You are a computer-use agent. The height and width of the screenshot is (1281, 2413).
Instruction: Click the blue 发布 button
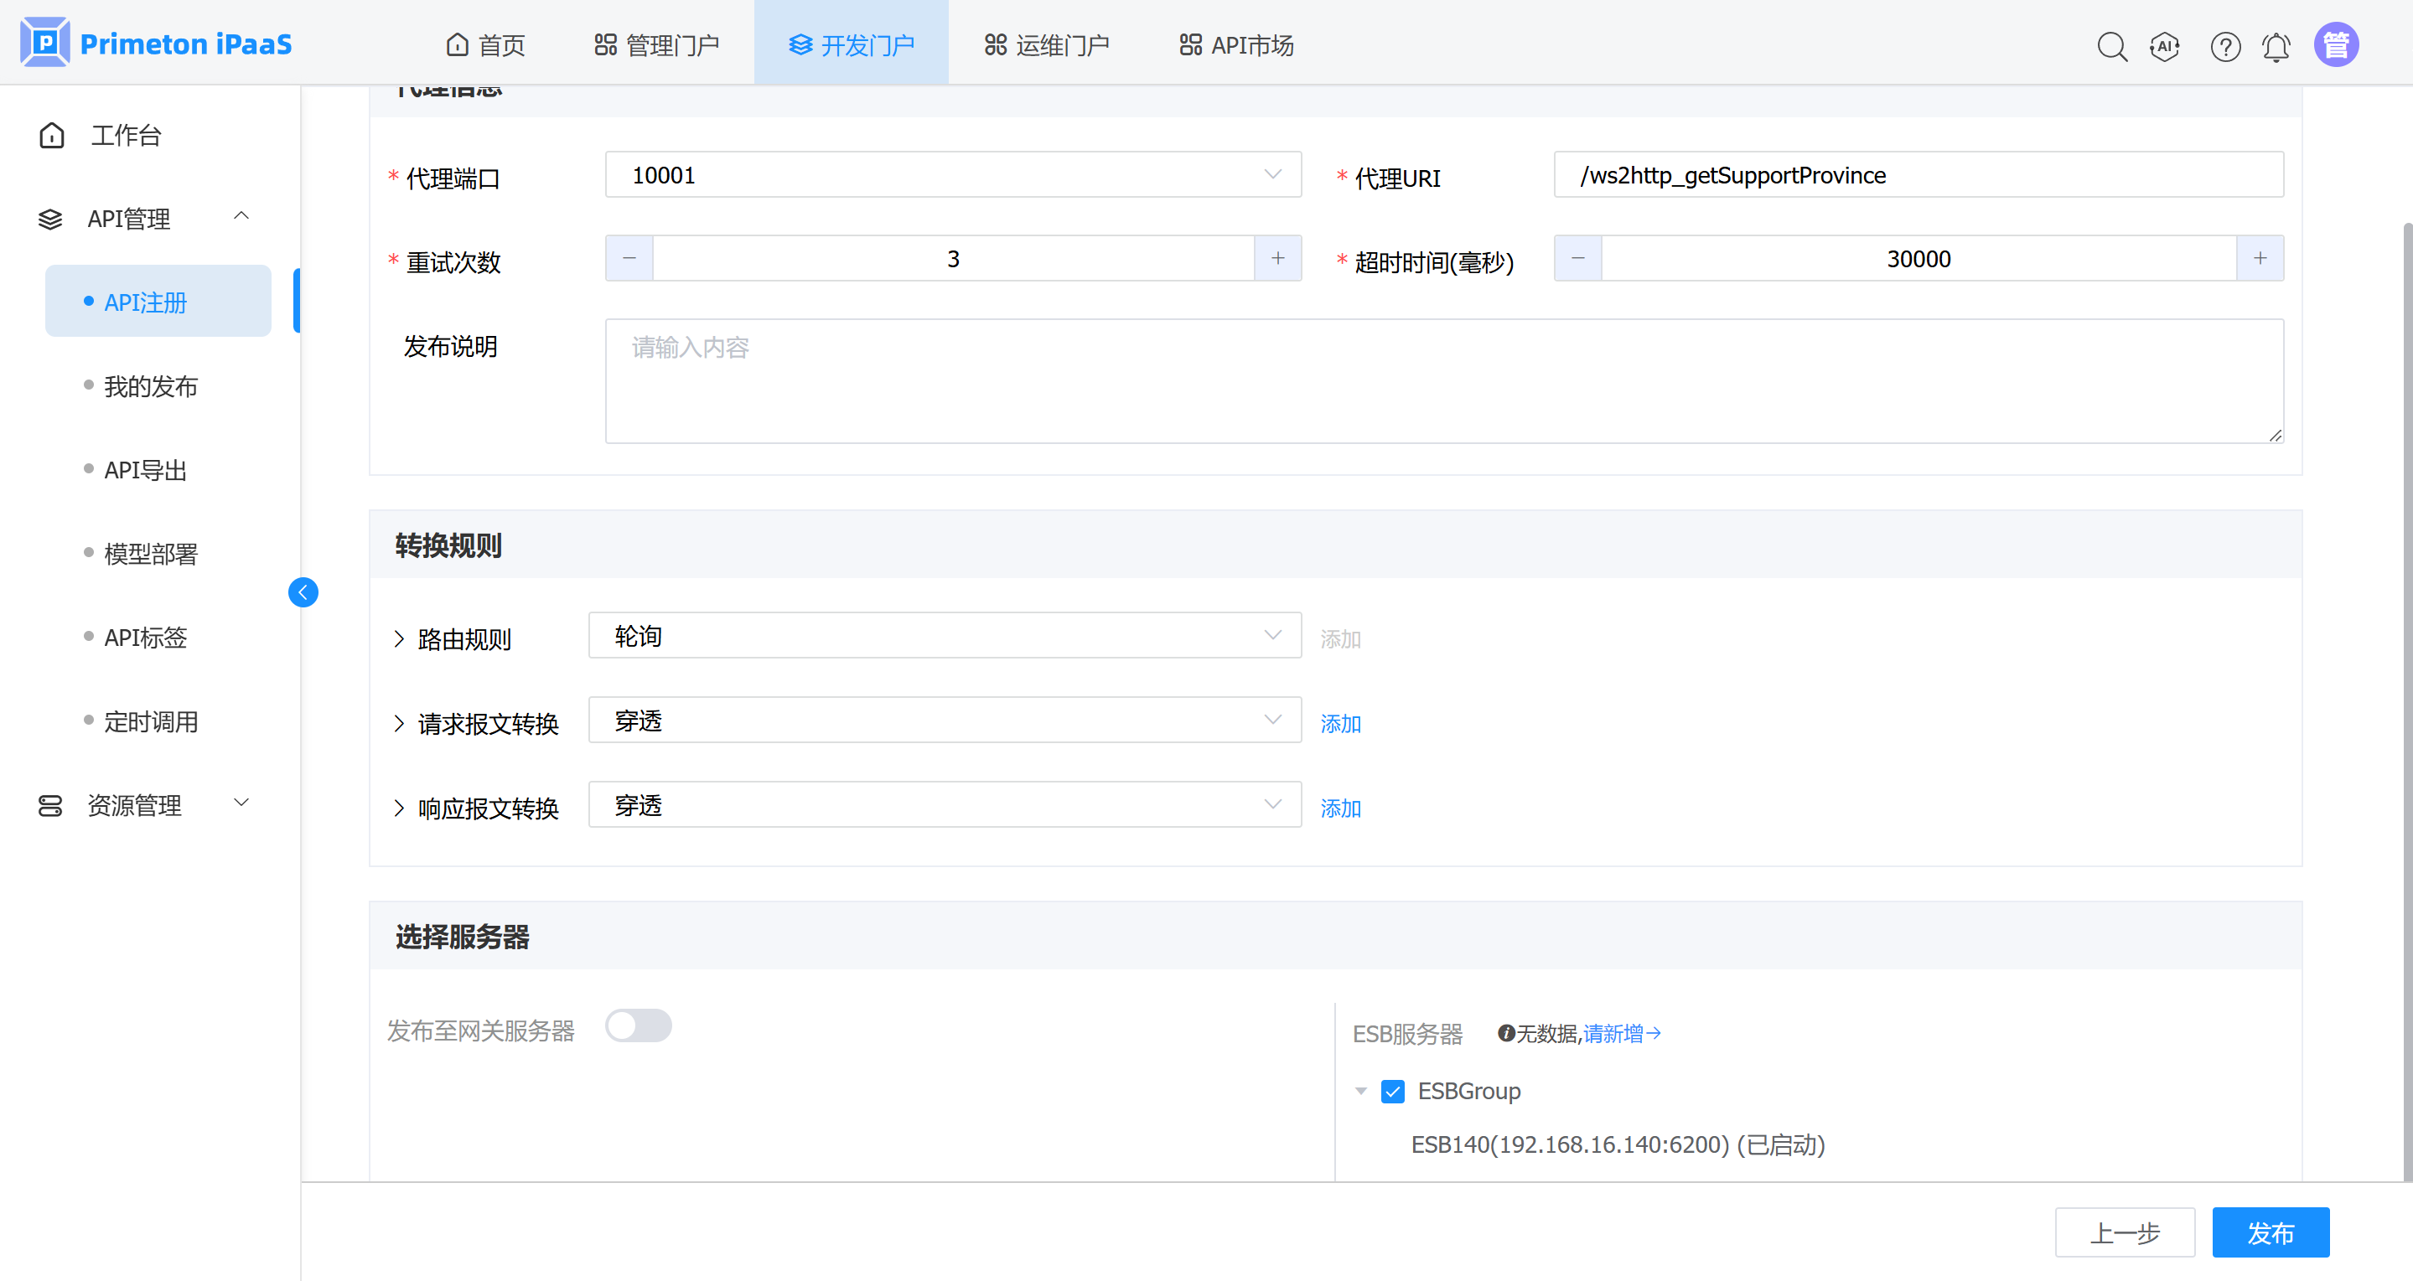pyautogui.click(x=2270, y=1232)
